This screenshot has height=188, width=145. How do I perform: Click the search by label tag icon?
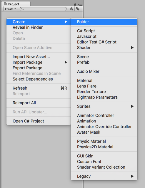[78, 9]
